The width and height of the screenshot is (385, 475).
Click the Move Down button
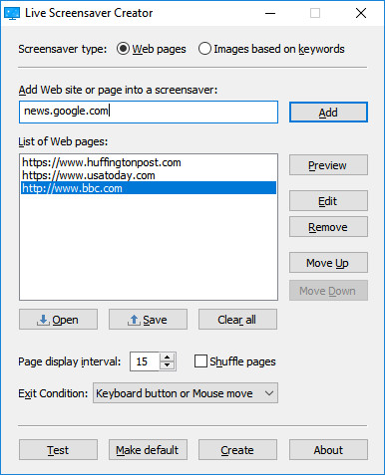(328, 291)
